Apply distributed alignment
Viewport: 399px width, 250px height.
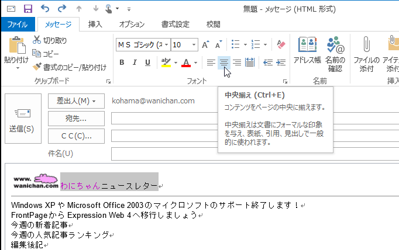click(x=250, y=62)
